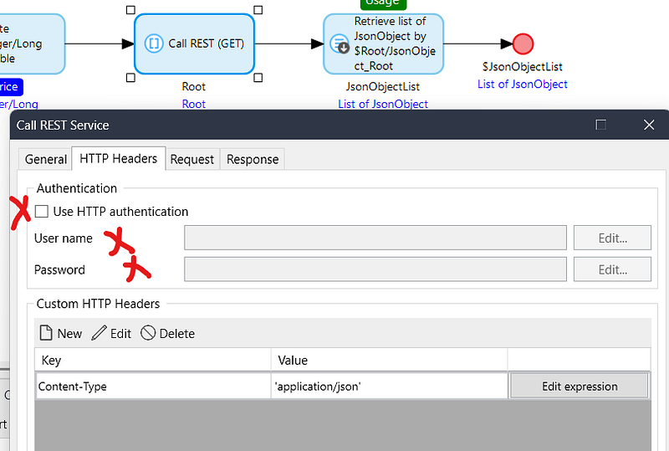Switch to the General tab
Screen dimensions: 669x451
coord(45,159)
